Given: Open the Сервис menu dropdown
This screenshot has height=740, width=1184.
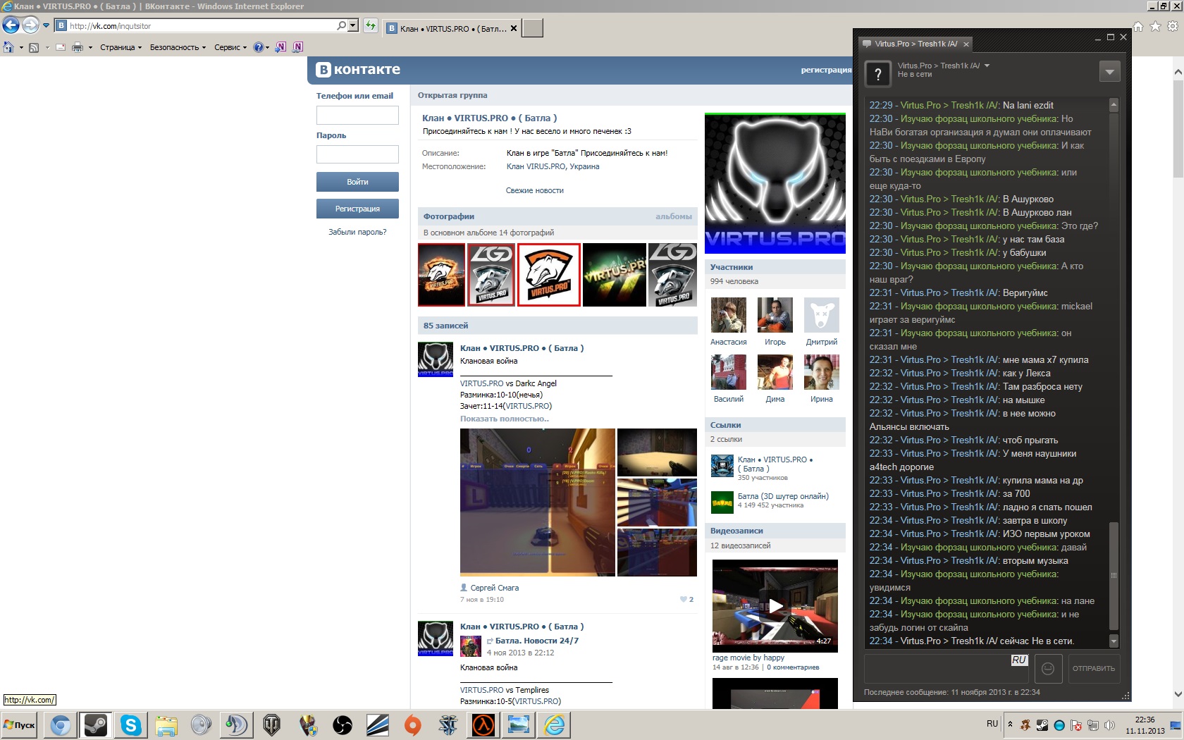Looking at the screenshot, I should [230, 47].
